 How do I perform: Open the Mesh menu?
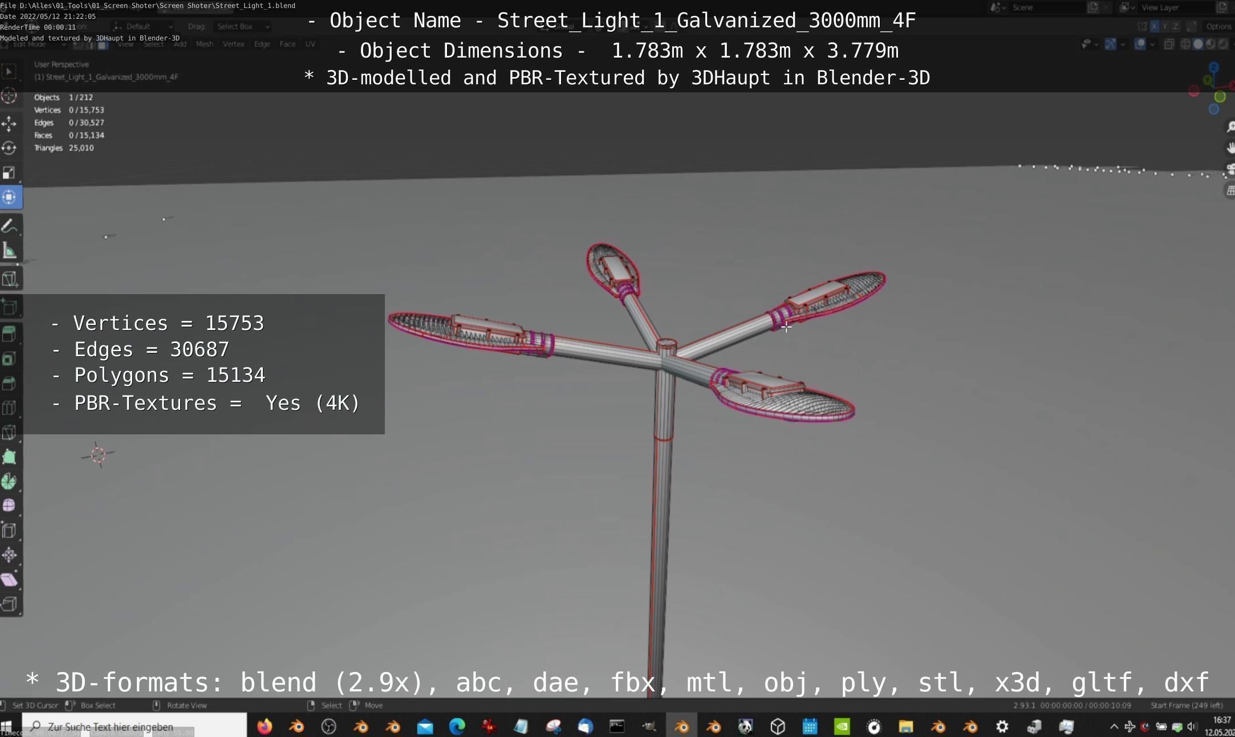(x=204, y=44)
